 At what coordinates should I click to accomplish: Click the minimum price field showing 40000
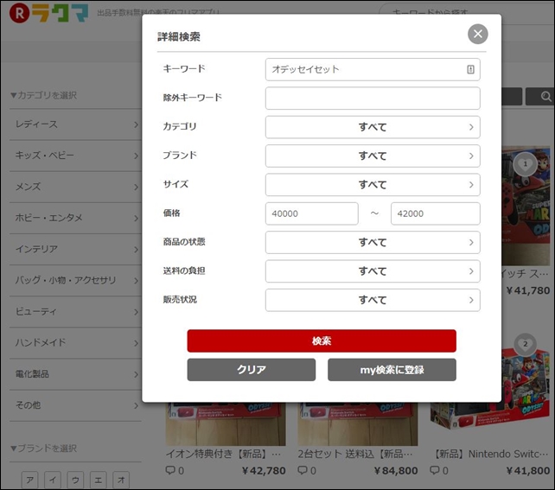coord(311,213)
